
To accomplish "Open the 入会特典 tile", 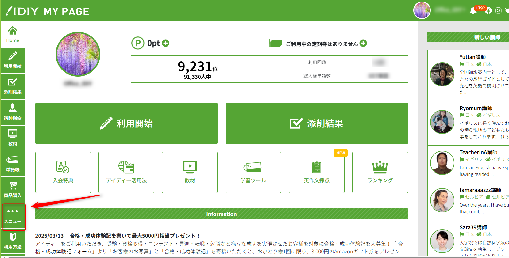I will (63, 172).
